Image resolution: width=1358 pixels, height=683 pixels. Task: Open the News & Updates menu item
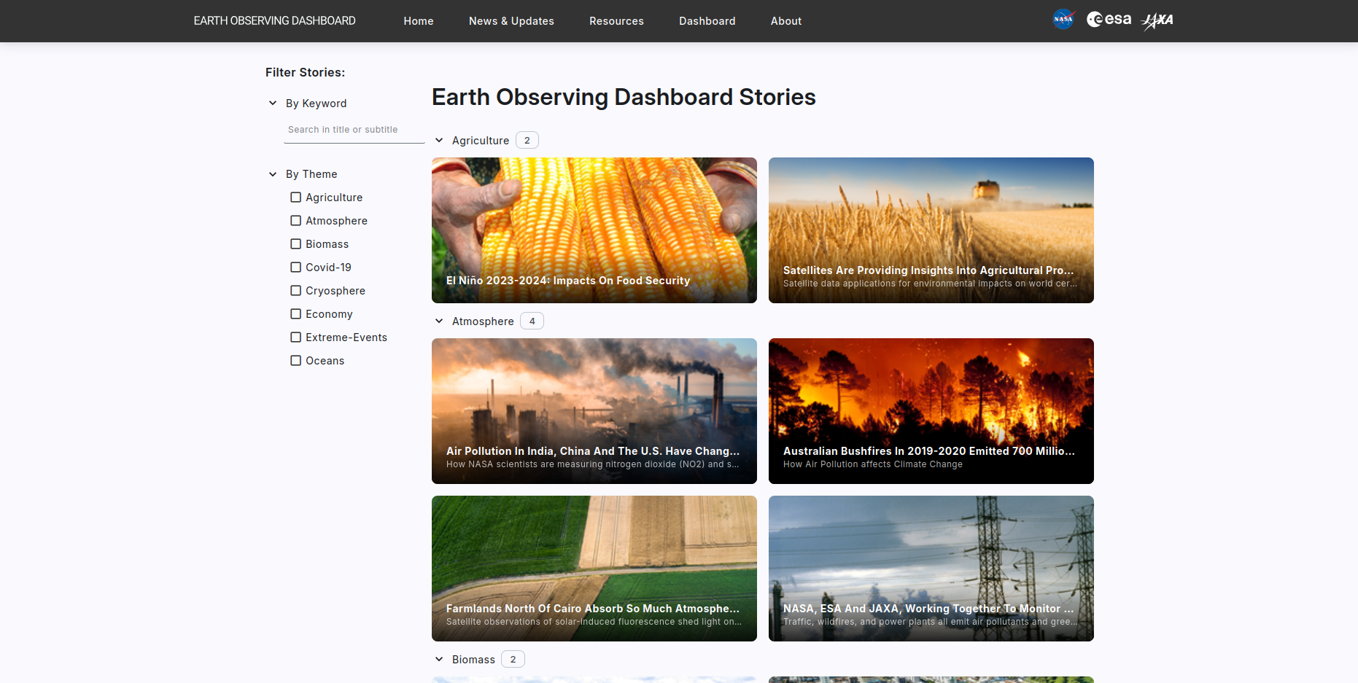511,20
